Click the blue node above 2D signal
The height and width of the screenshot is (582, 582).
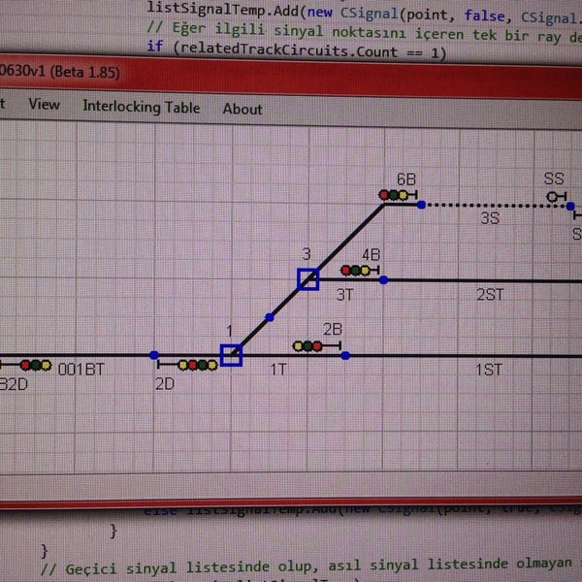(x=154, y=355)
